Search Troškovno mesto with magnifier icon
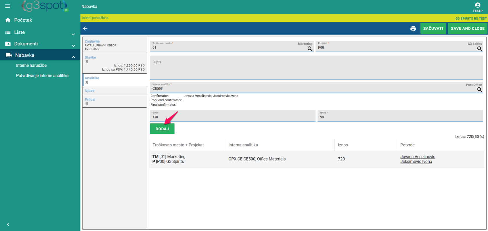Image resolution: width=488 pixels, height=231 pixels. (310, 49)
